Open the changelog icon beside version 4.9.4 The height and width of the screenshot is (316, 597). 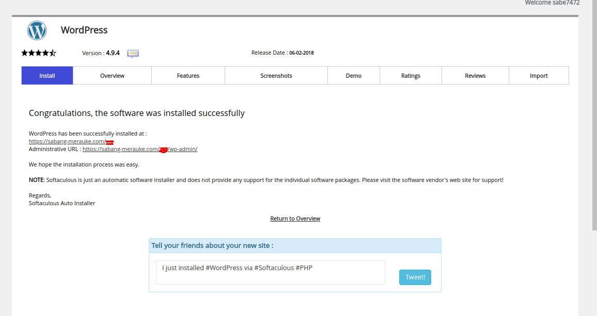(133, 53)
